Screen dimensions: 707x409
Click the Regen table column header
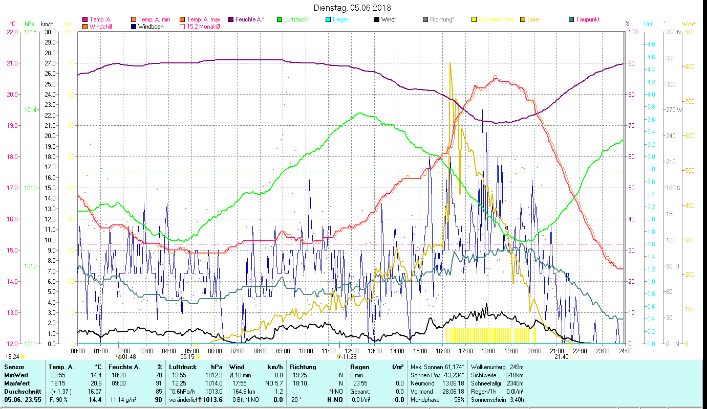click(359, 367)
